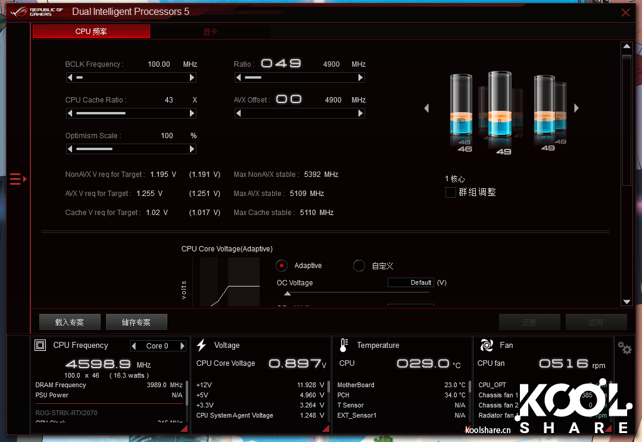Click the Temperature thermometer icon
Screen dimensions: 642x442
click(344, 345)
